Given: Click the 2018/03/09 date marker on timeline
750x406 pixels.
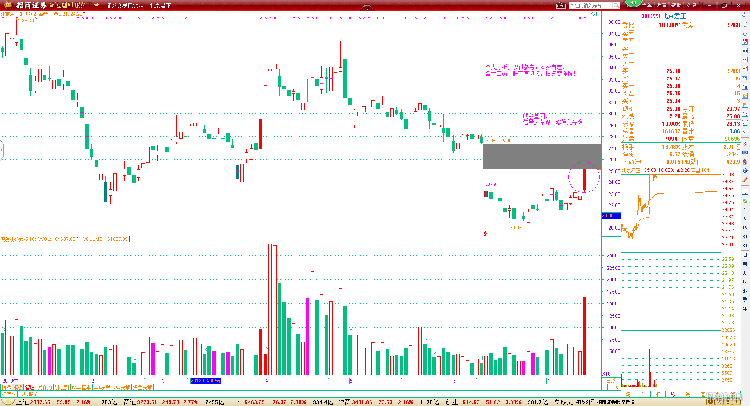Looking at the screenshot, I should (205, 381).
